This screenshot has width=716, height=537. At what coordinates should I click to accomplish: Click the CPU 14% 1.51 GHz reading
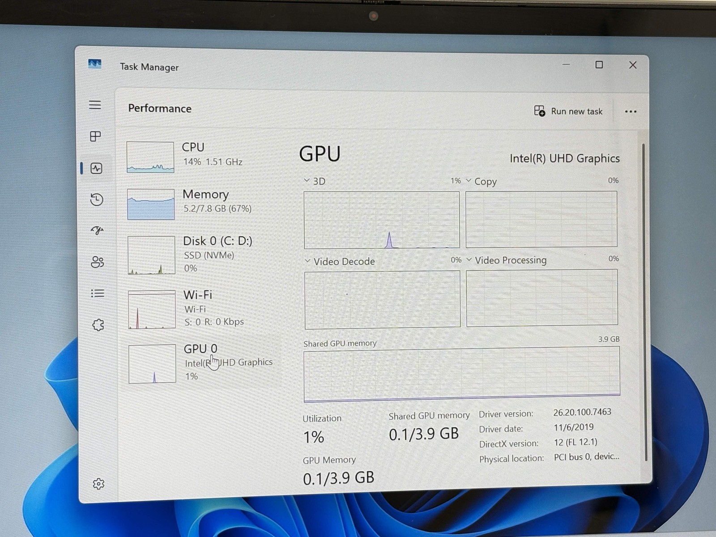coord(213,162)
